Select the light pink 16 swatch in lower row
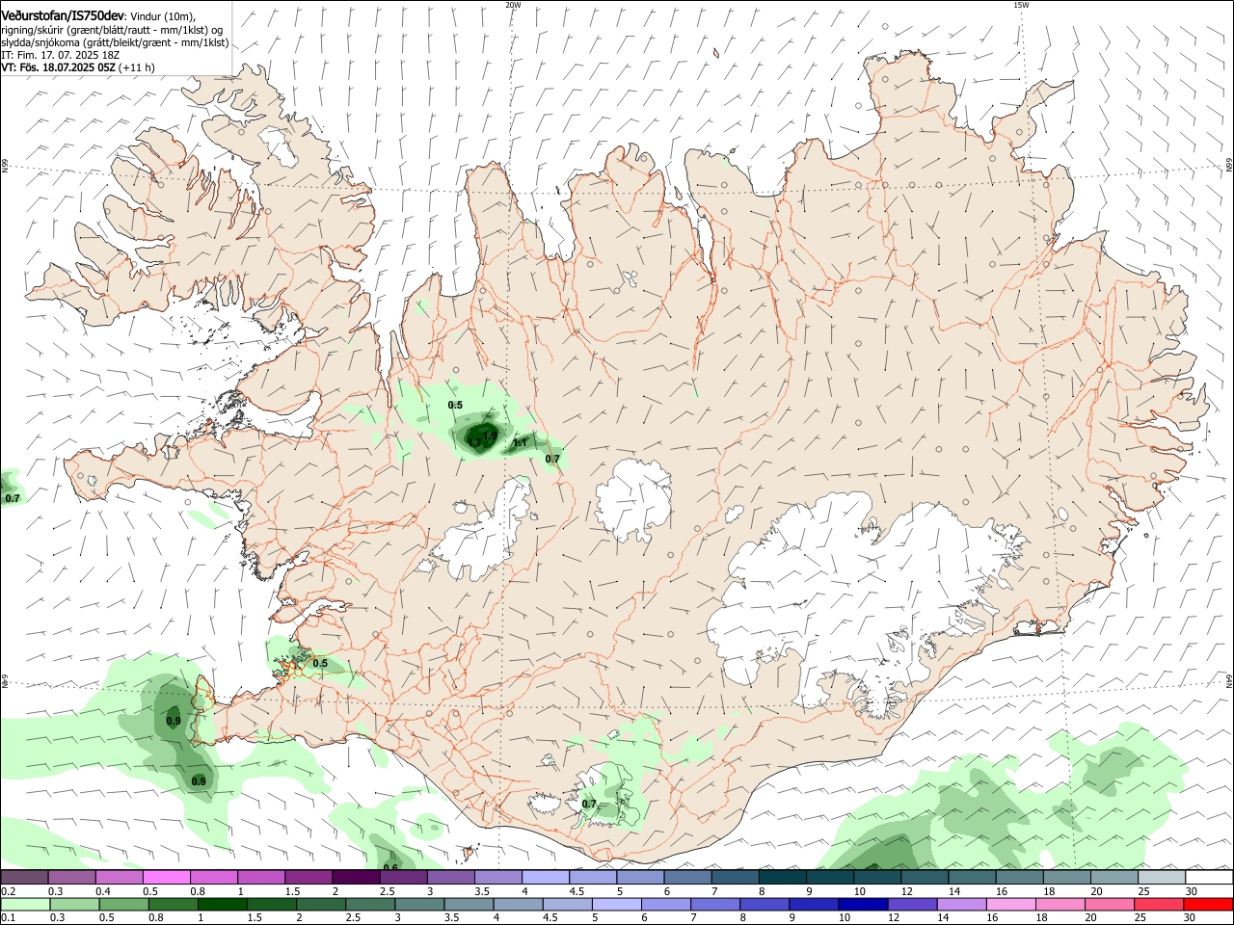The width and height of the screenshot is (1234, 925). pos(1010,904)
